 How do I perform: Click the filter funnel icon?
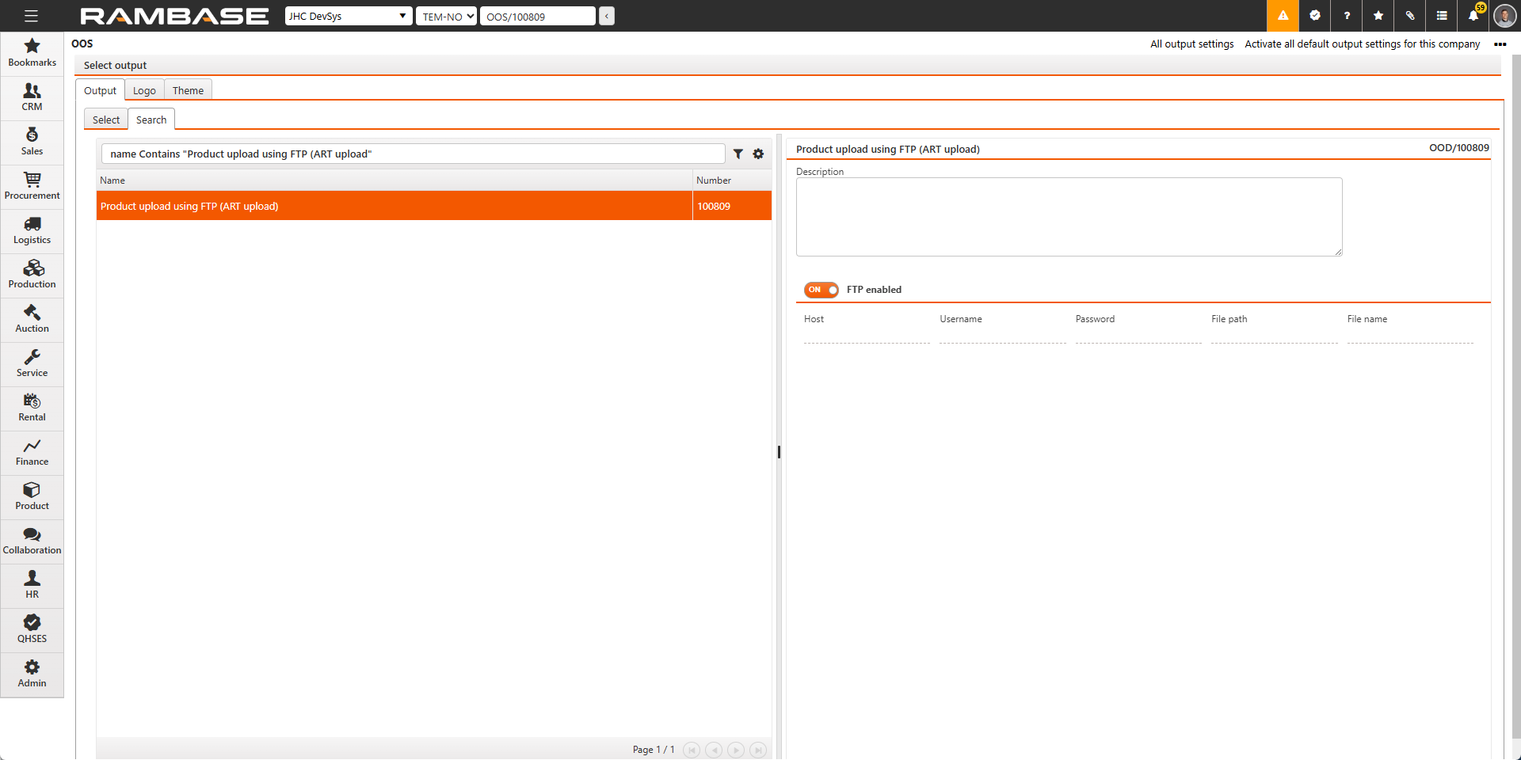pyautogui.click(x=738, y=154)
